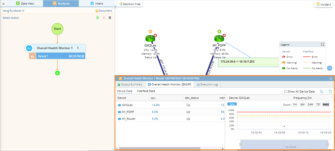Open the blue chat assistant icon
The image size is (335, 151).
[330, 68]
